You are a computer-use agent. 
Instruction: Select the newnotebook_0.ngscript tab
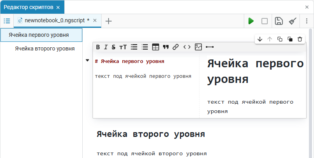(x=58, y=21)
